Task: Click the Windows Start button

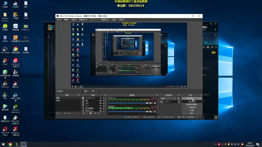Action: coord(3,144)
